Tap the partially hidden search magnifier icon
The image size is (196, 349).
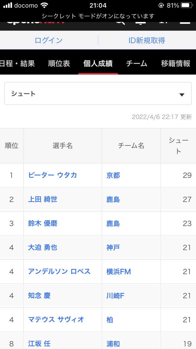click(x=120, y=22)
